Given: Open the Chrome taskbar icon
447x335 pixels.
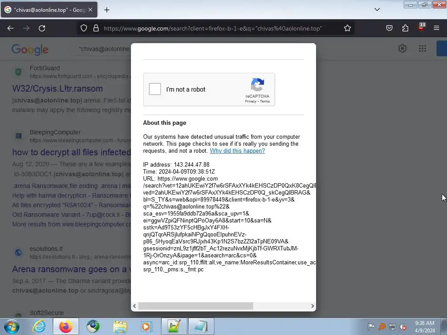Looking at the screenshot, I should (93, 326).
